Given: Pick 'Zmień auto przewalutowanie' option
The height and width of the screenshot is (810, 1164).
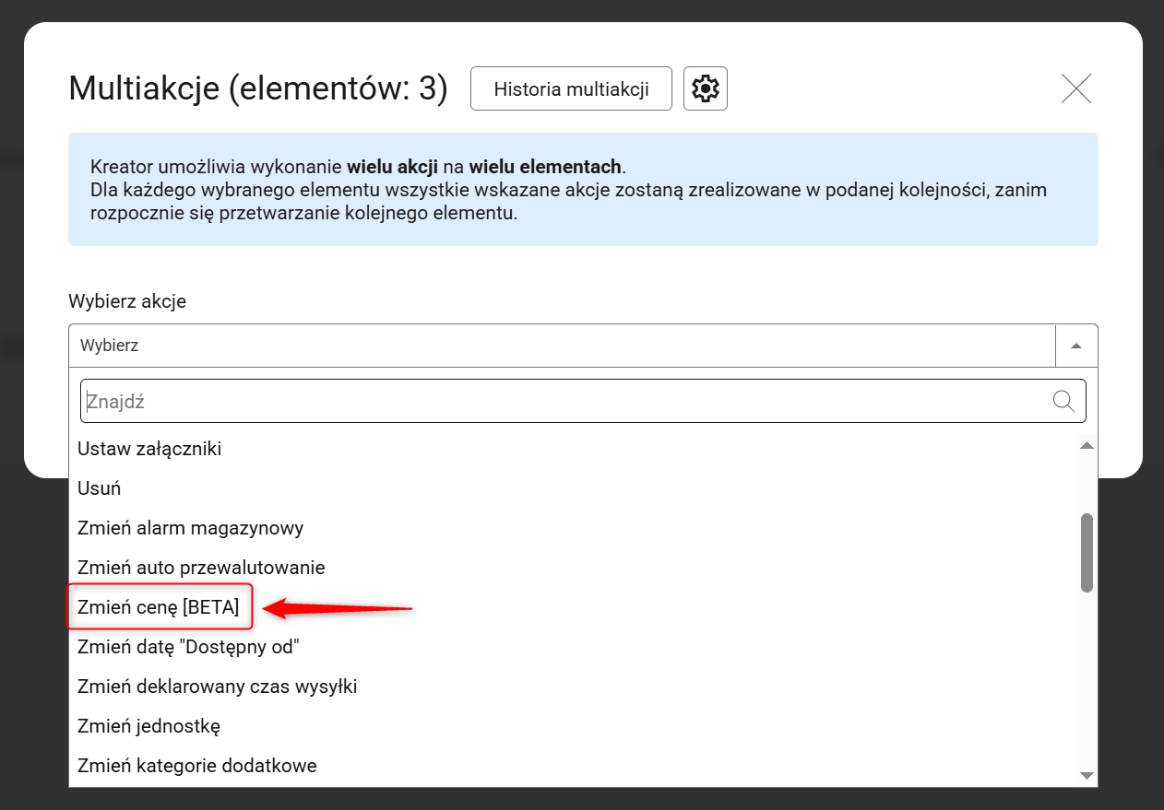Looking at the screenshot, I should (x=201, y=568).
